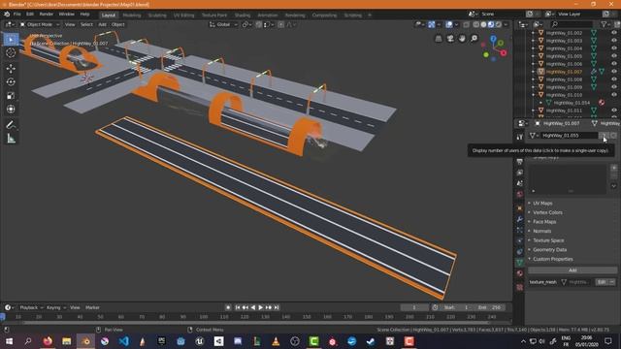Open the Windows Start menu
The image size is (621, 349).
coord(9,341)
